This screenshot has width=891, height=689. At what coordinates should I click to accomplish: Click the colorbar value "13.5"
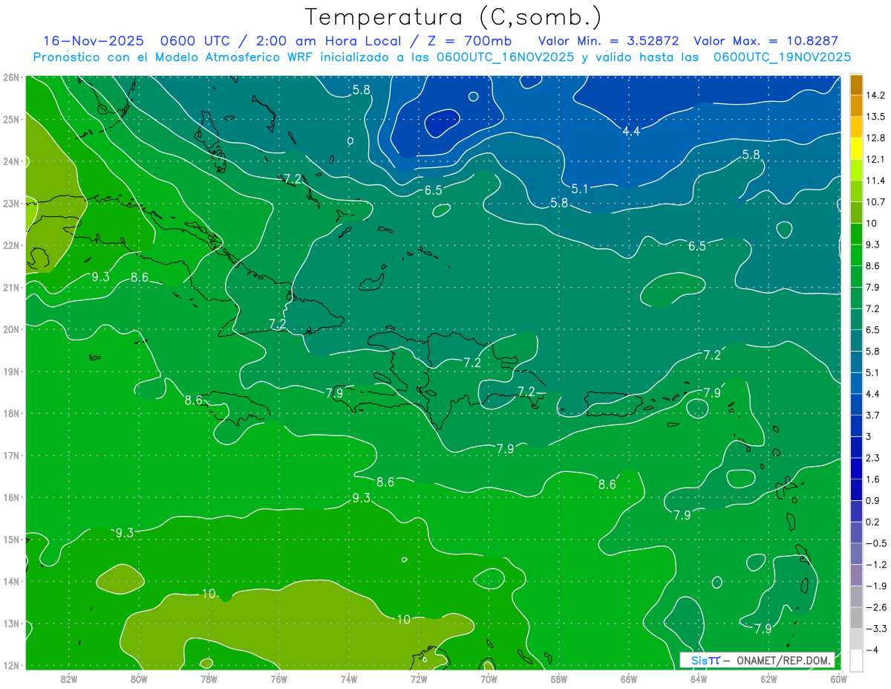pos(875,117)
